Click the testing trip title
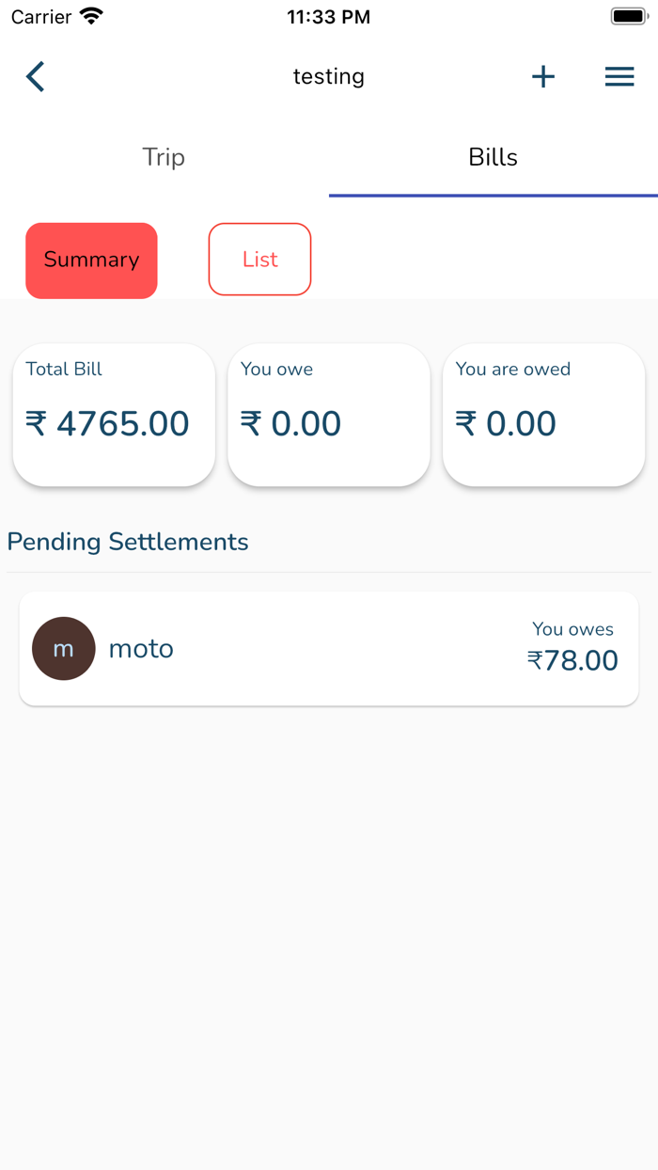The image size is (658, 1170). (x=328, y=76)
